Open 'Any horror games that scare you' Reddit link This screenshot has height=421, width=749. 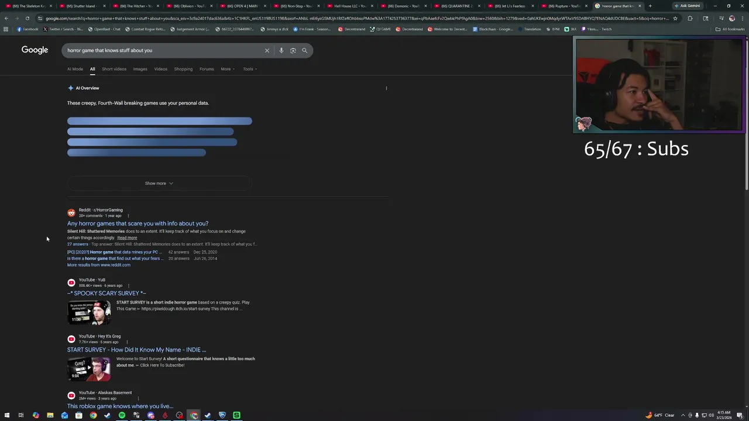(x=138, y=223)
